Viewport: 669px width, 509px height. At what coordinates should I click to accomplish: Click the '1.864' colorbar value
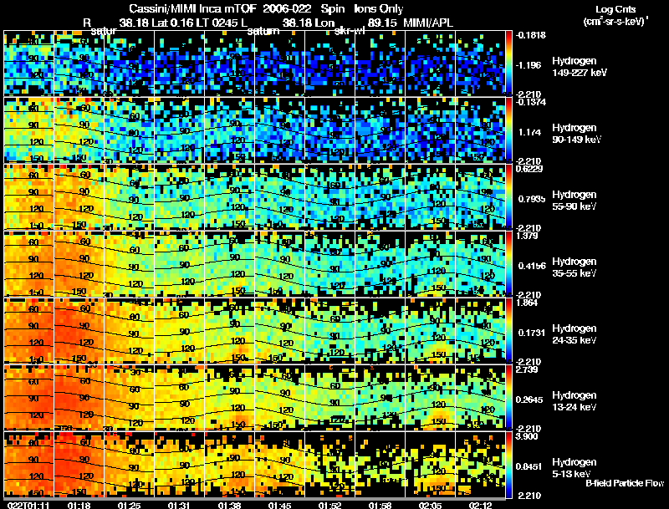point(527,303)
